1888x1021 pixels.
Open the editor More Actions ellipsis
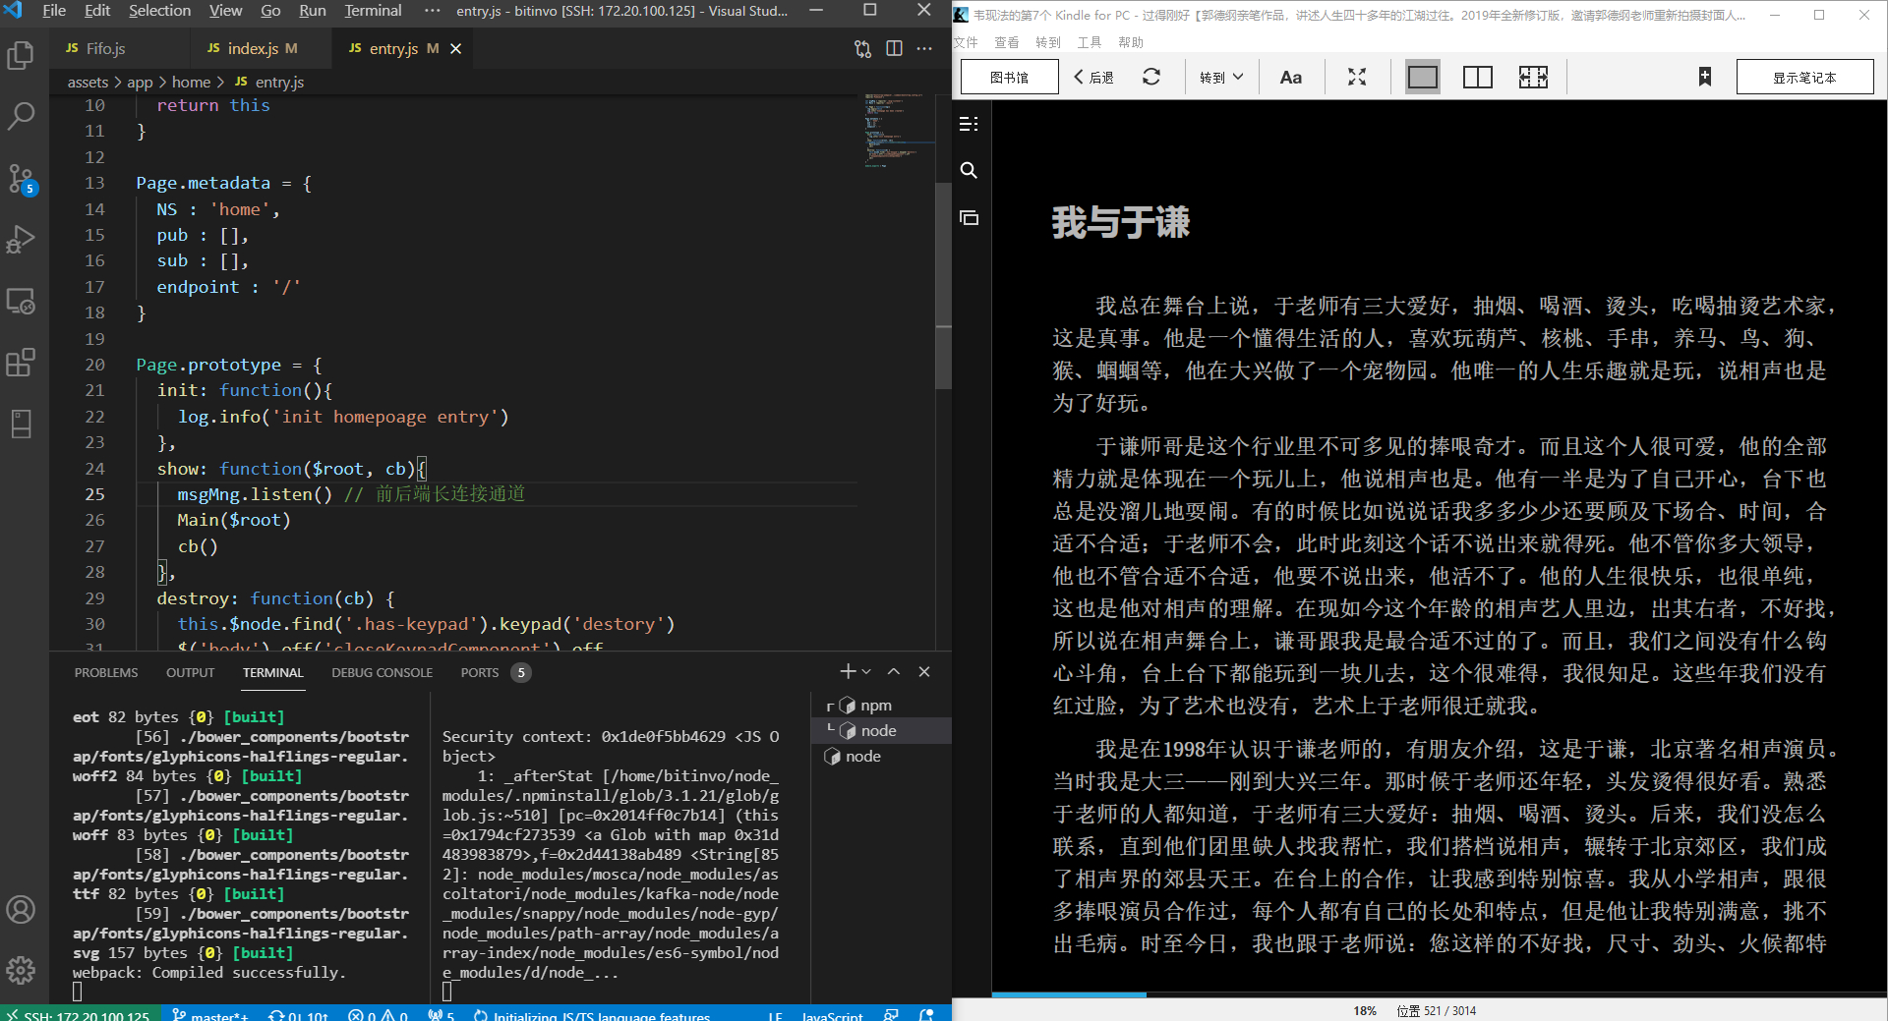(x=924, y=48)
